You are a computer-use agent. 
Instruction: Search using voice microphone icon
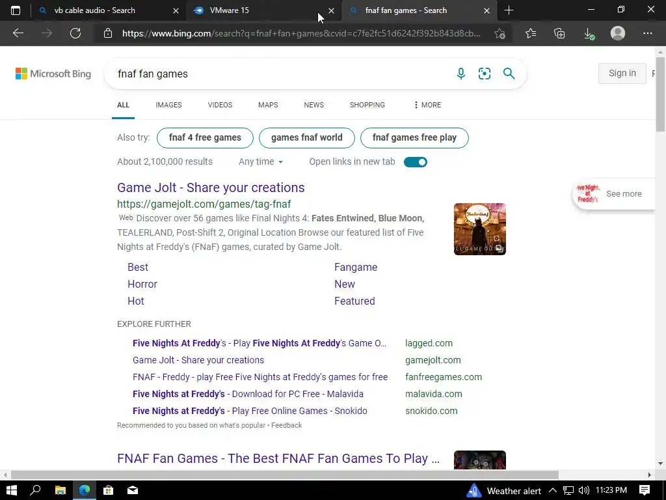[x=461, y=74]
